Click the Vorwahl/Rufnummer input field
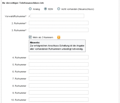This screenshot has width=120, height=103. coord(57,16)
